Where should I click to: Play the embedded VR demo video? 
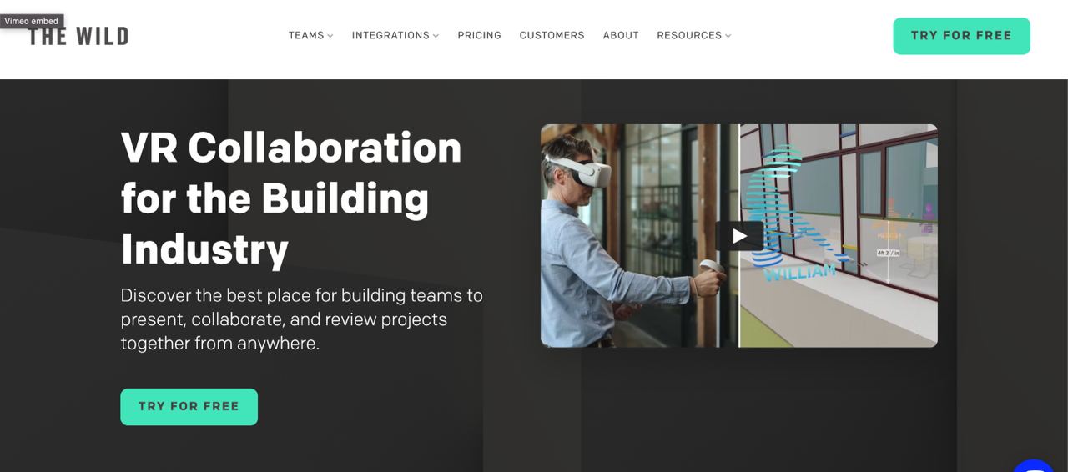[x=739, y=236]
